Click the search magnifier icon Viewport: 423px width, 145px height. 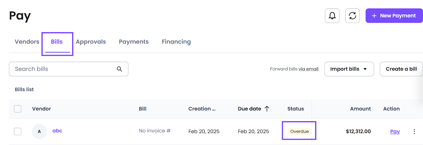pyautogui.click(x=119, y=69)
